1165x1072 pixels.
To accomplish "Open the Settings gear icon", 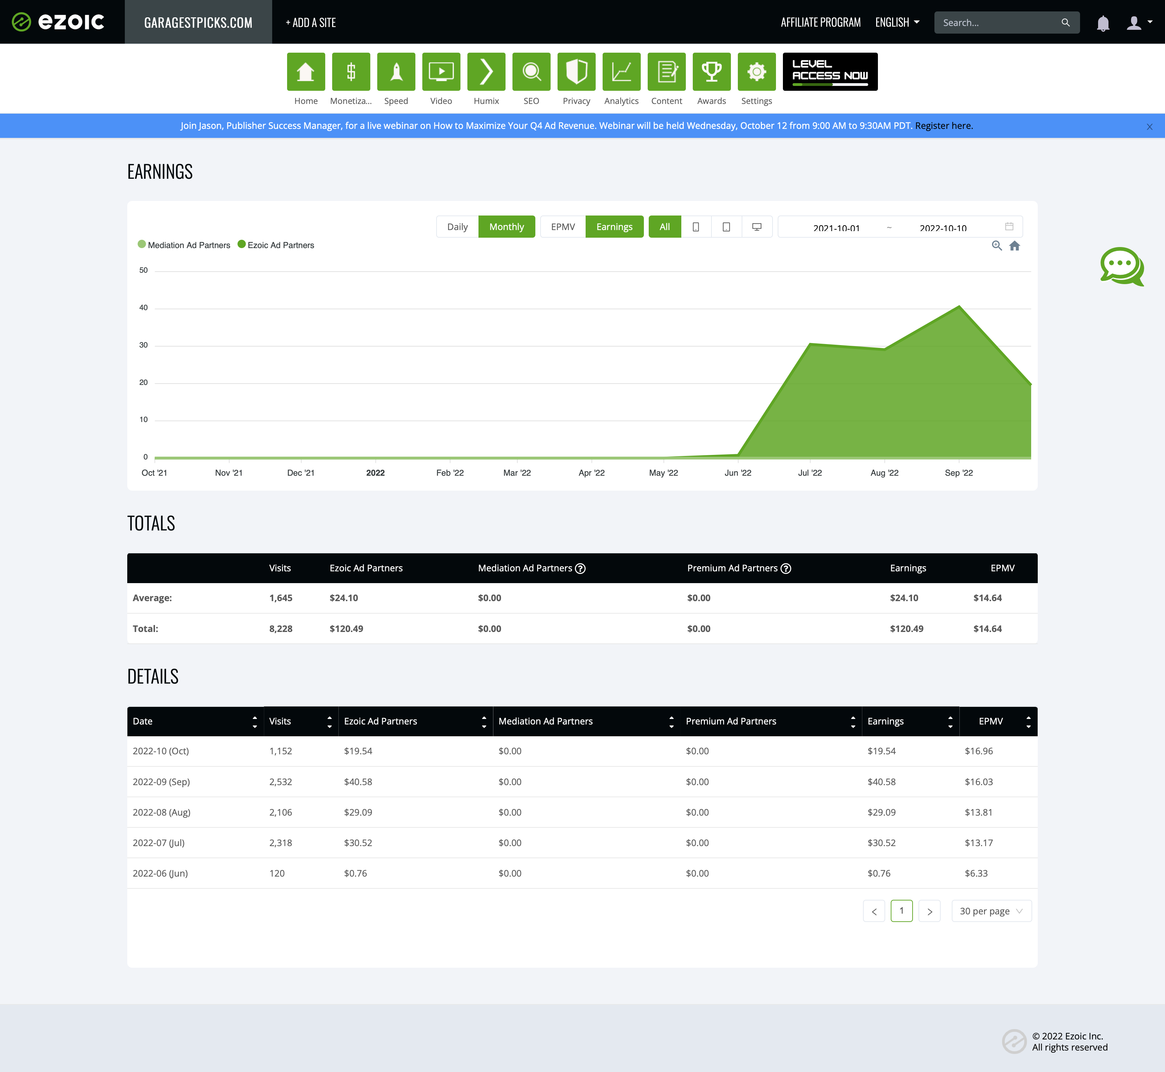I will click(757, 72).
